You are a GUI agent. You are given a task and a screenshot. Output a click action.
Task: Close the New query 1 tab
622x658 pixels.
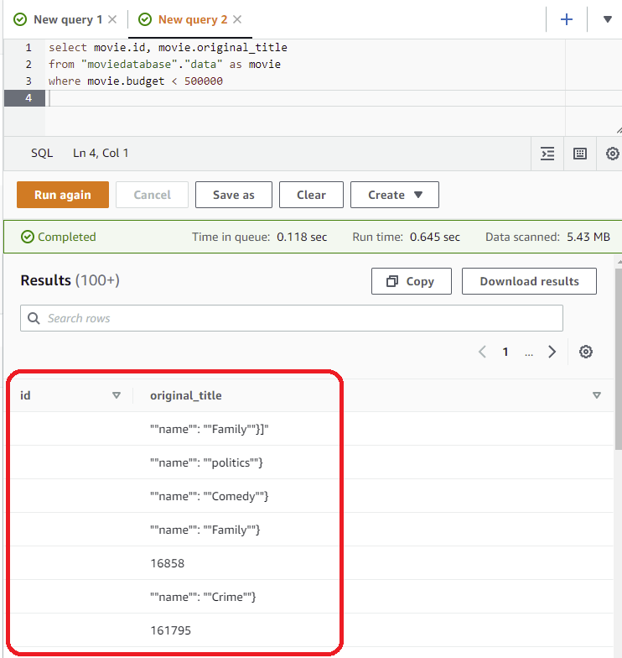112,19
